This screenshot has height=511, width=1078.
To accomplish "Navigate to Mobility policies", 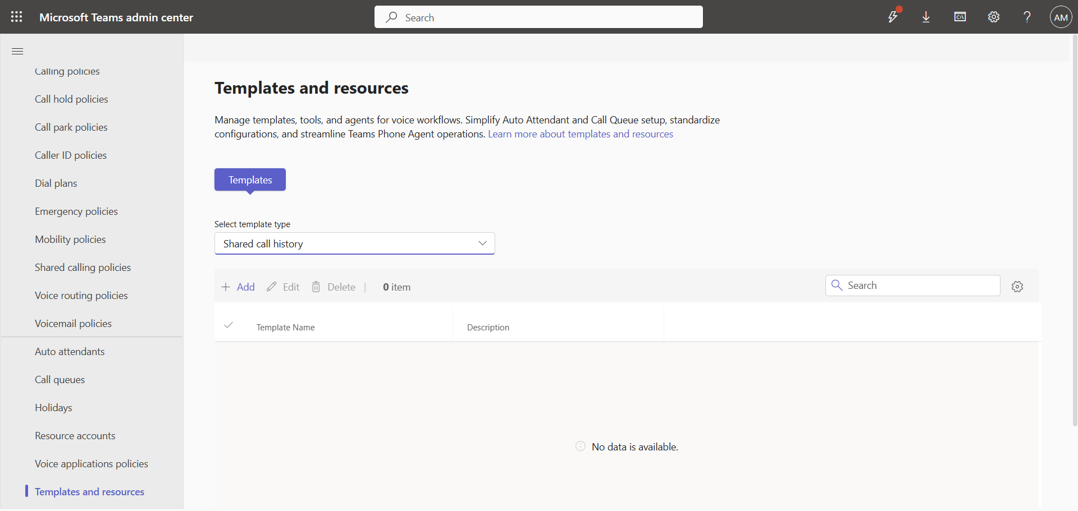I will tap(70, 239).
